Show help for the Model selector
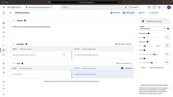173x97 pixels. pyautogui.click(x=168, y=29)
